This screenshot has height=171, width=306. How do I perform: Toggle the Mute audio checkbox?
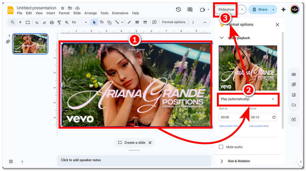[221, 147]
